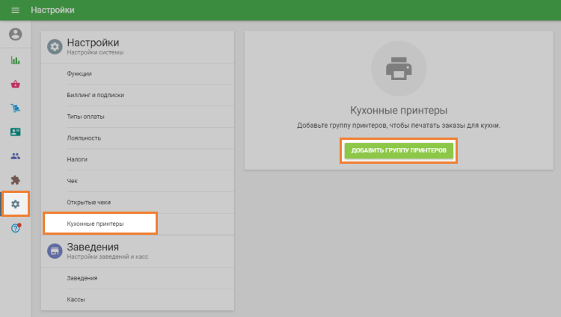This screenshot has width=561, height=317.
Task: Open the Лояльность settings page
Action: pyautogui.click(x=84, y=138)
